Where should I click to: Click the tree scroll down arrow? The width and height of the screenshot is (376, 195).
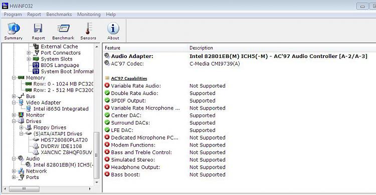(x=97, y=182)
